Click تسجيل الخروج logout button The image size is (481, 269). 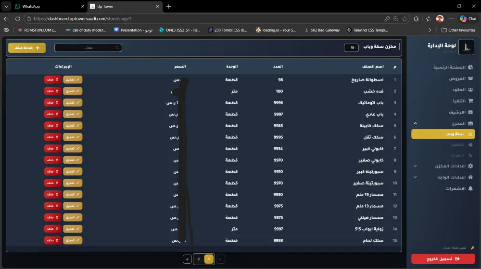pos(443,259)
